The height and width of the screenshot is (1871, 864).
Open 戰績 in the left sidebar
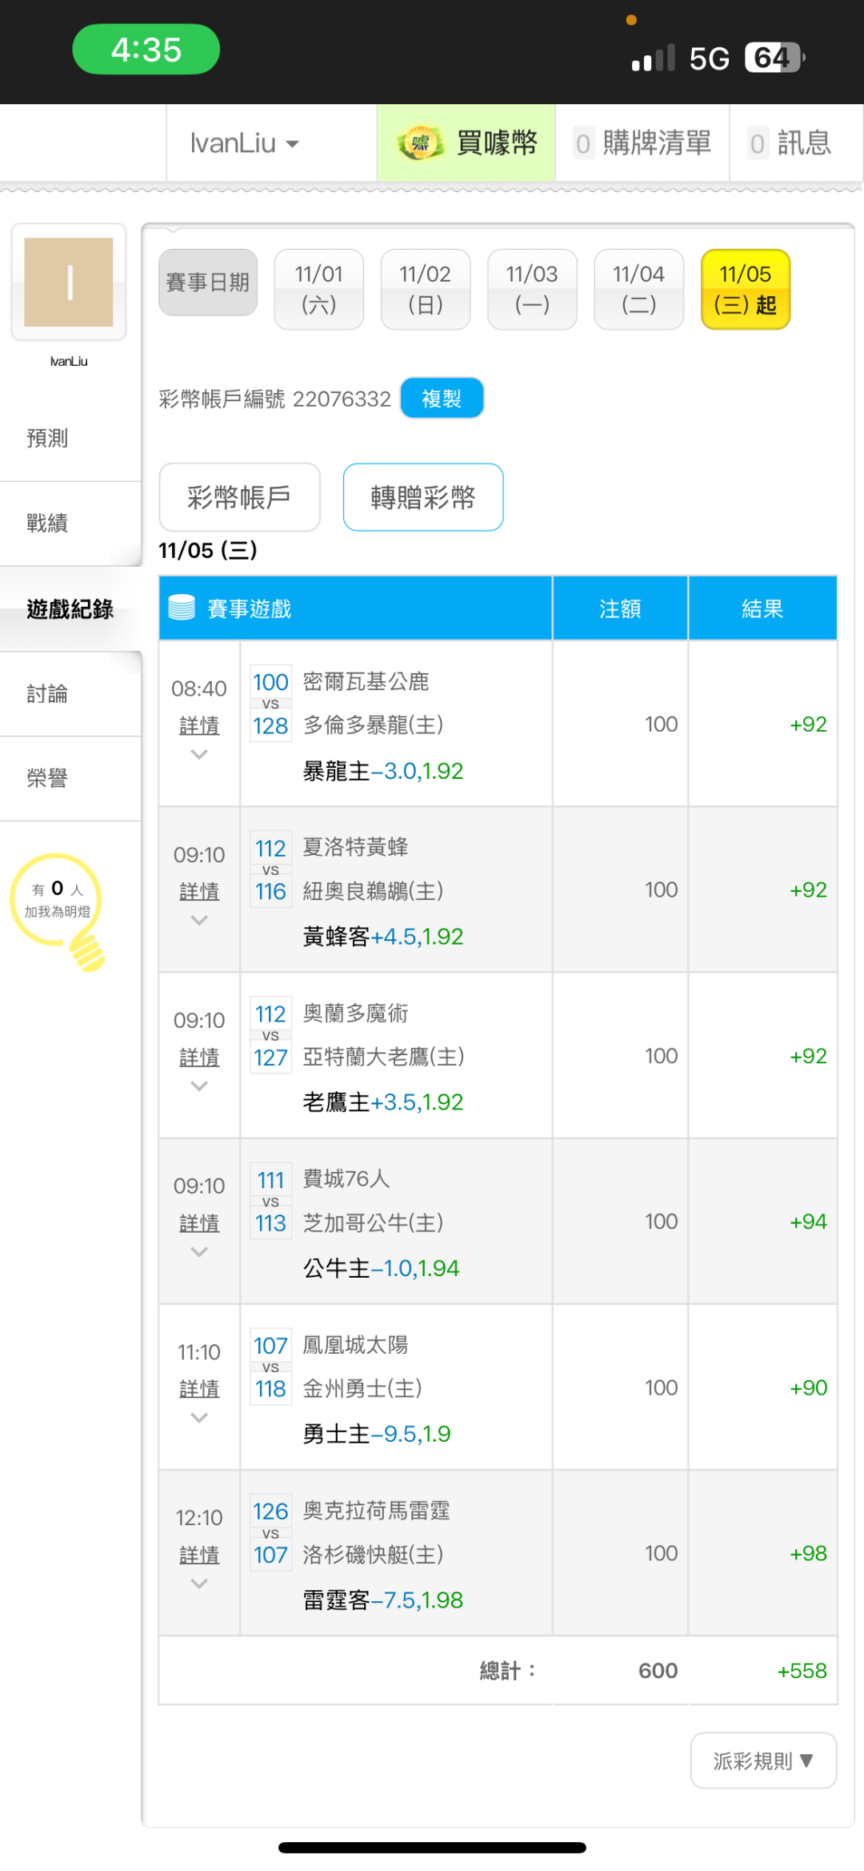point(47,524)
